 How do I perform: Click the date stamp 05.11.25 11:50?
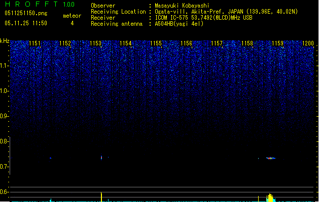[26, 23]
